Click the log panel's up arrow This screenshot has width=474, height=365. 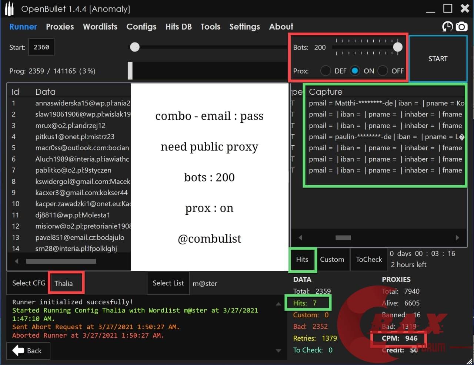coord(278,304)
